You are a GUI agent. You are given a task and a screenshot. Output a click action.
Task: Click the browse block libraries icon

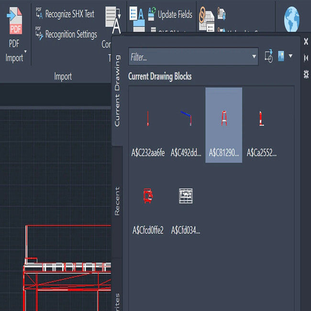pyautogui.click(x=268, y=56)
